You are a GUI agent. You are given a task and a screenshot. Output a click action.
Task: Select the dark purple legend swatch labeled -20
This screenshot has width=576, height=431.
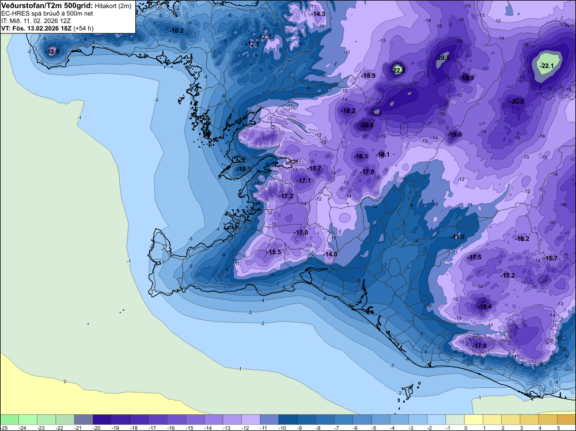pos(102,419)
